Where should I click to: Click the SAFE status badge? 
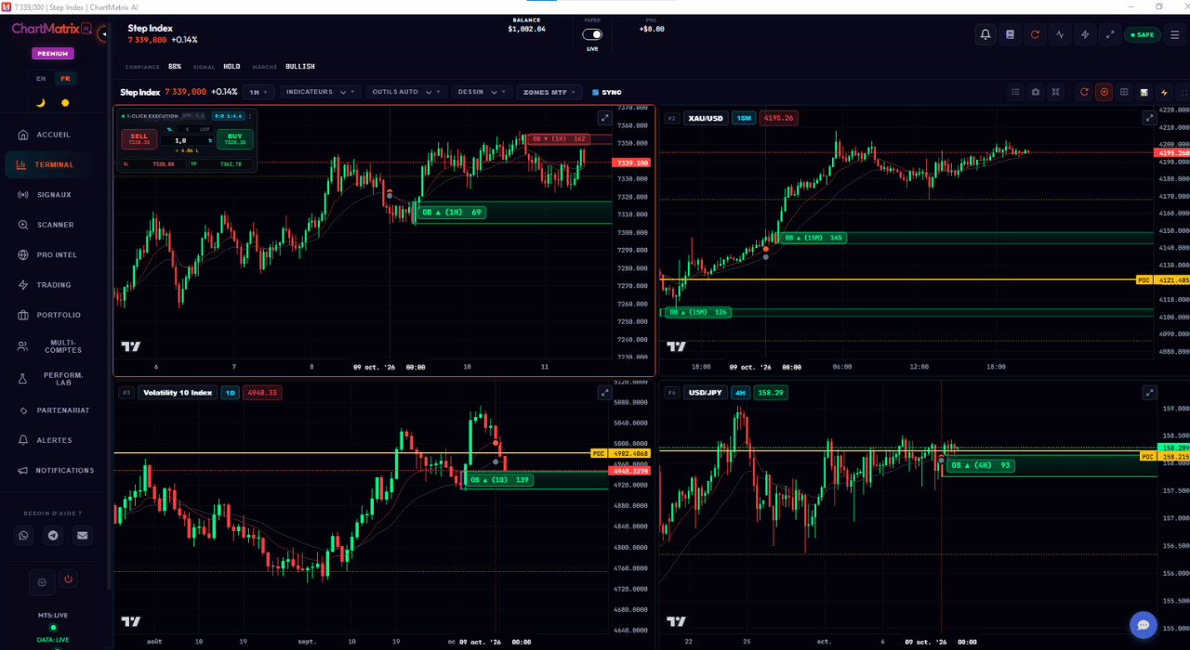tap(1142, 35)
